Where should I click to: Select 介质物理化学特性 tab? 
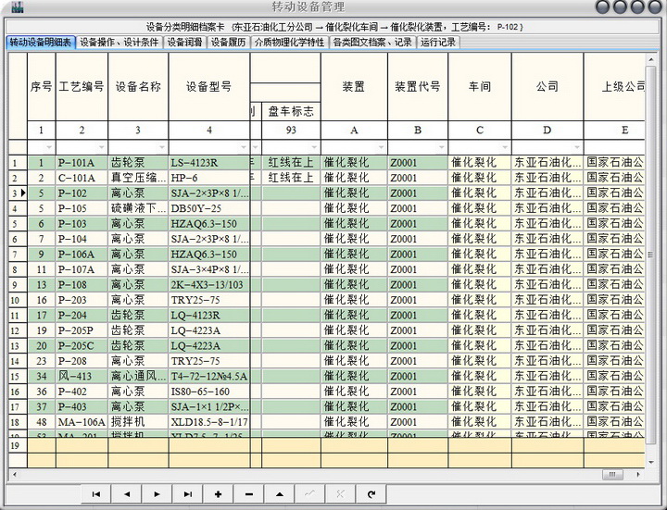[x=290, y=42]
